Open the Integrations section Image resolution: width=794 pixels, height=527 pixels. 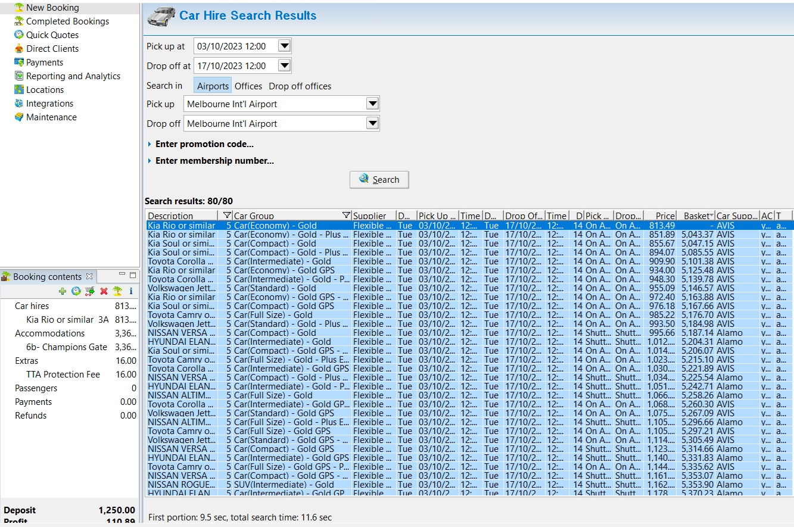(x=49, y=104)
